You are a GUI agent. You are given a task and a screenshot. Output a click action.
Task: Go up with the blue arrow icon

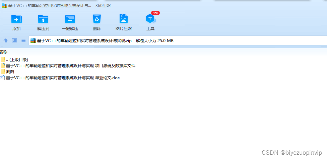6,40
